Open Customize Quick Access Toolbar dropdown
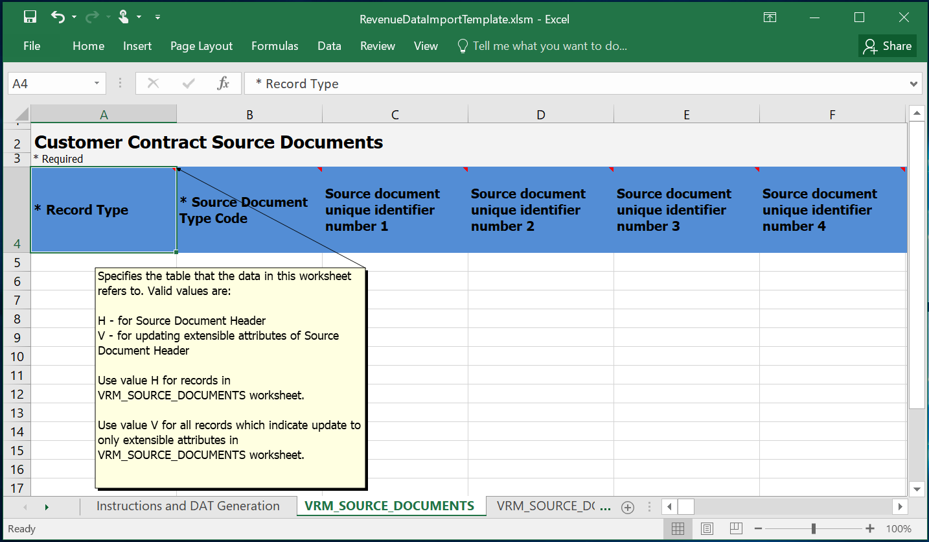The height and width of the screenshot is (542, 929). [157, 18]
